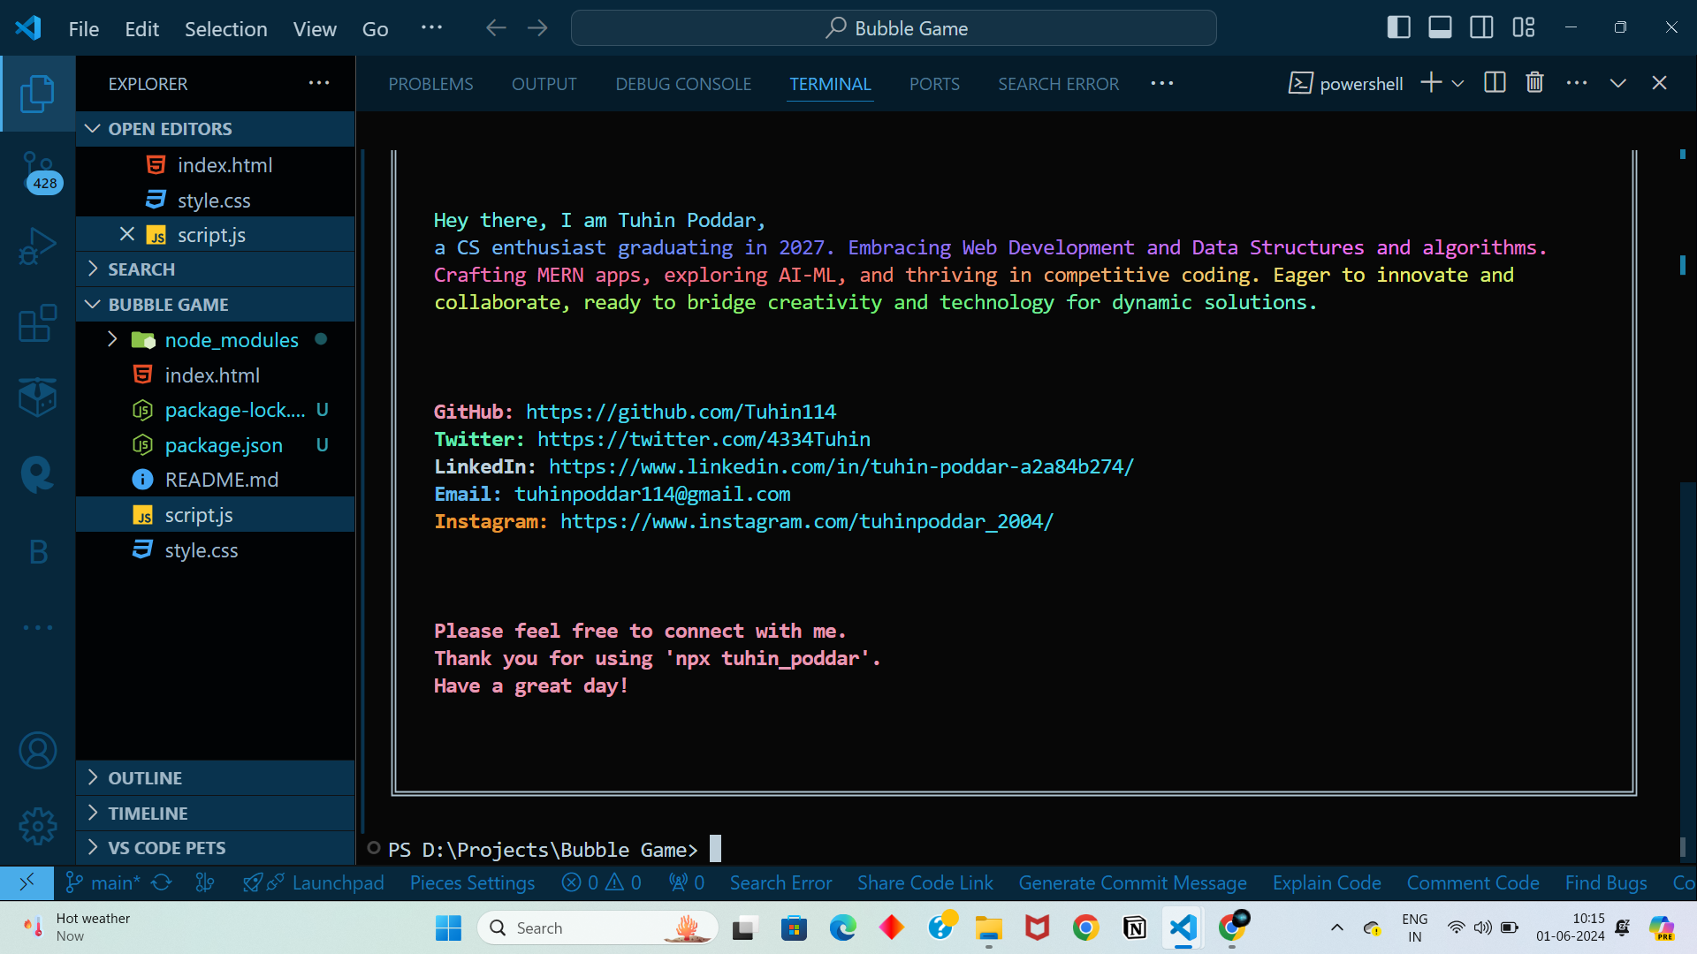Click the source control graph icon in status bar
The height and width of the screenshot is (954, 1697).
pos(205,882)
